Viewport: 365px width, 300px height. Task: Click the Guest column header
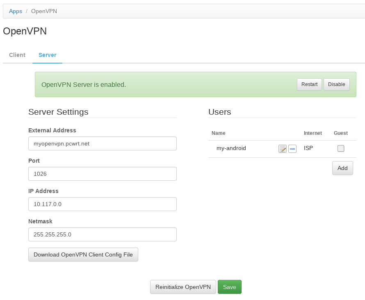pyautogui.click(x=341, y=133)
